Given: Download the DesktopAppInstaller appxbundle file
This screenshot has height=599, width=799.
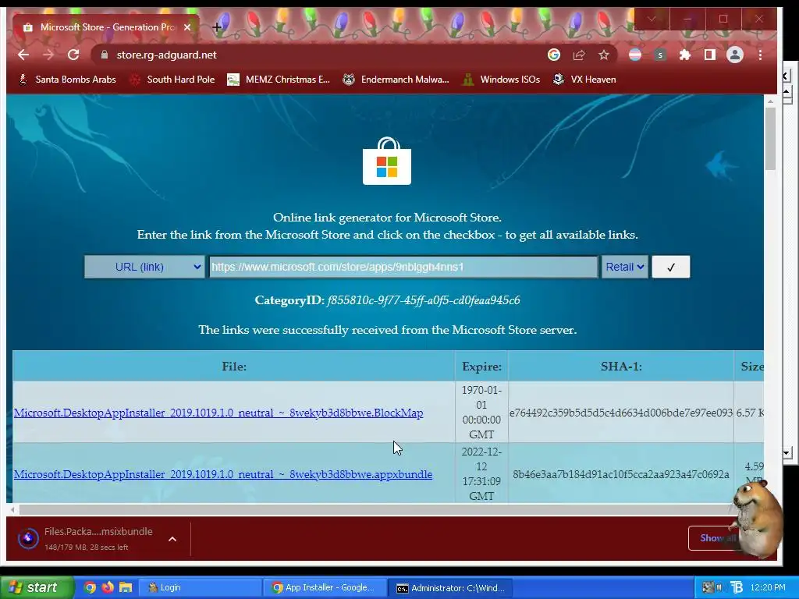Looking at the screenshot, I should pos(222,474).
